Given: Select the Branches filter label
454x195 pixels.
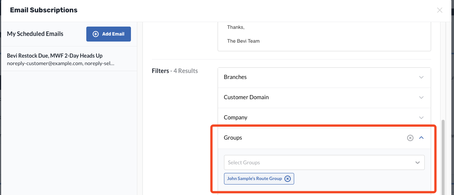Looking at the screenshot, I should point(235,77).
